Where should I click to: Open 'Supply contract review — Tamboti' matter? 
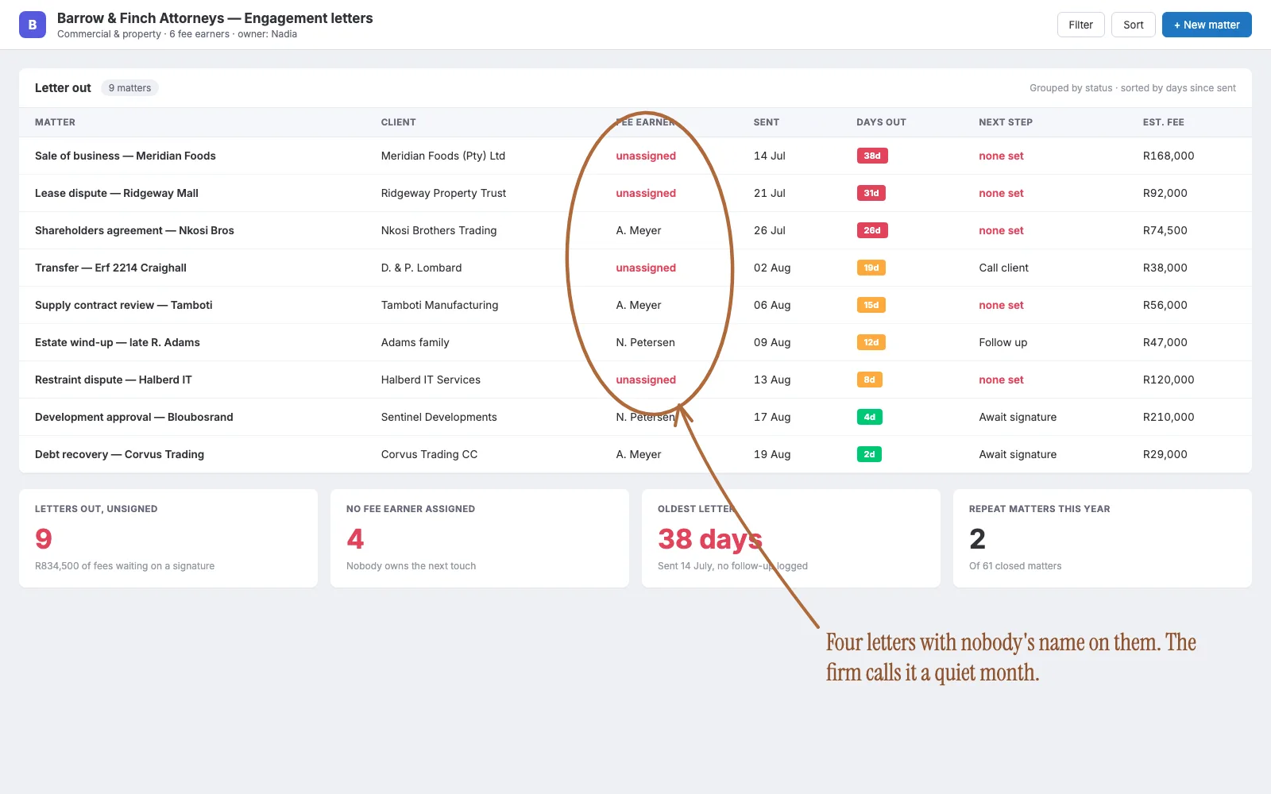click(123, 305)
